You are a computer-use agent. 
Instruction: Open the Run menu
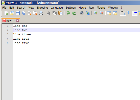[91, 8]
